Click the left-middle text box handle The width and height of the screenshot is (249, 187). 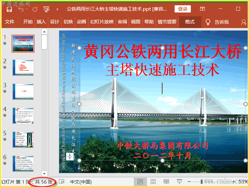79,104
